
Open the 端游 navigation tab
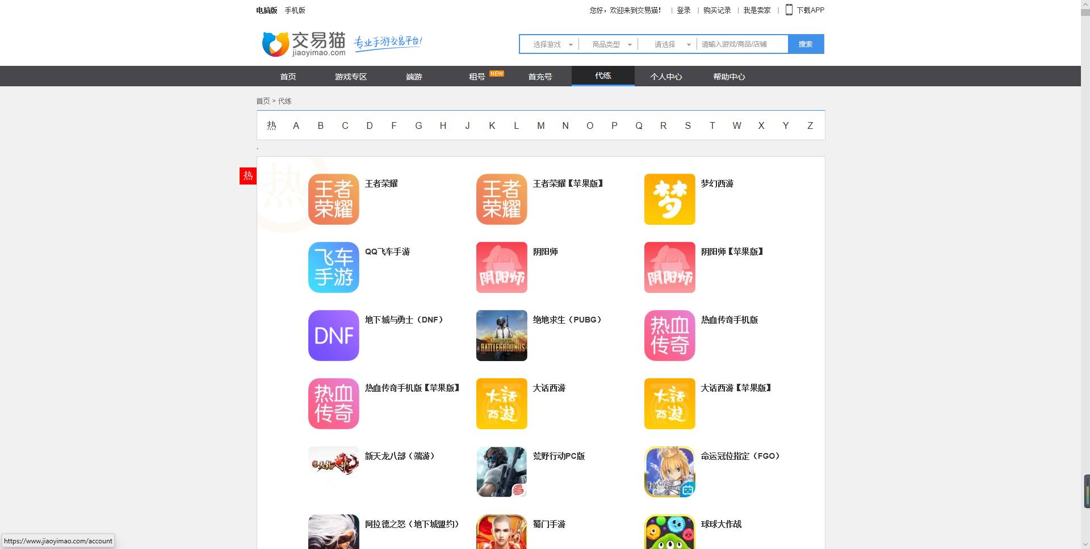414,77
